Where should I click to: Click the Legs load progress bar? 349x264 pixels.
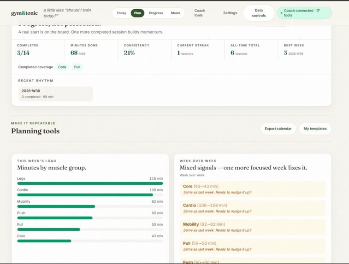pyautogui.click(x=90, y=183)
